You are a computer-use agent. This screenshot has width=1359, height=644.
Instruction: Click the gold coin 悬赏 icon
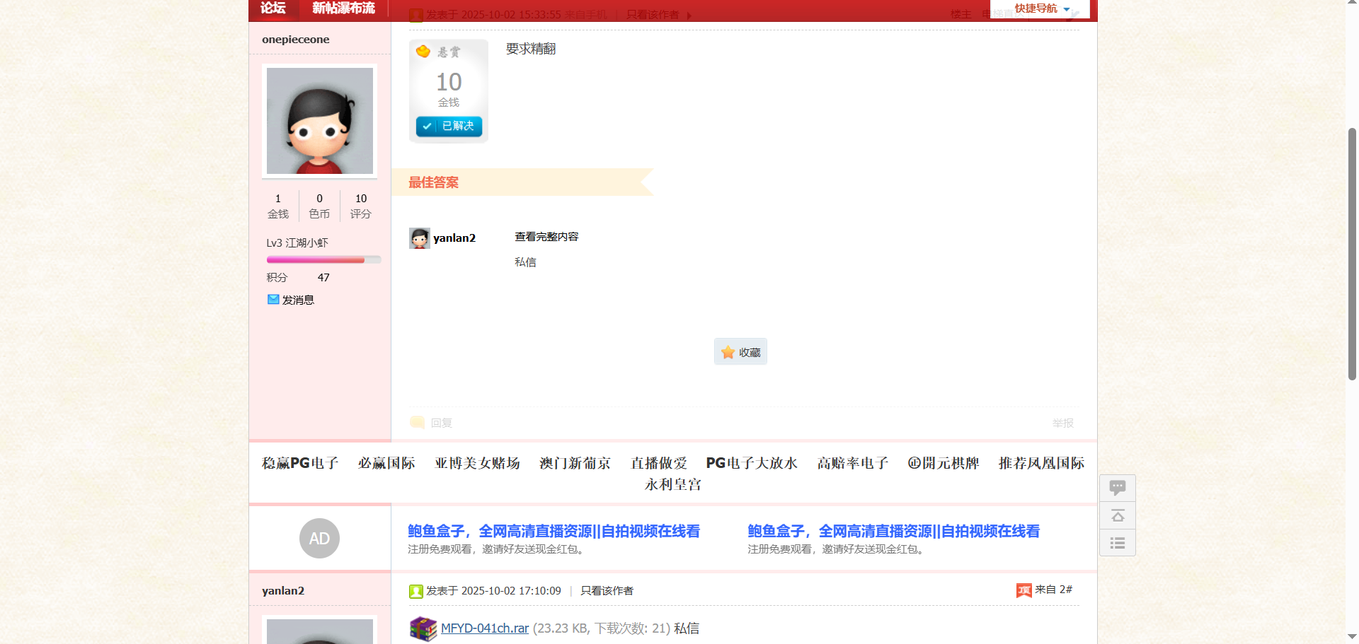click(423, 52)
